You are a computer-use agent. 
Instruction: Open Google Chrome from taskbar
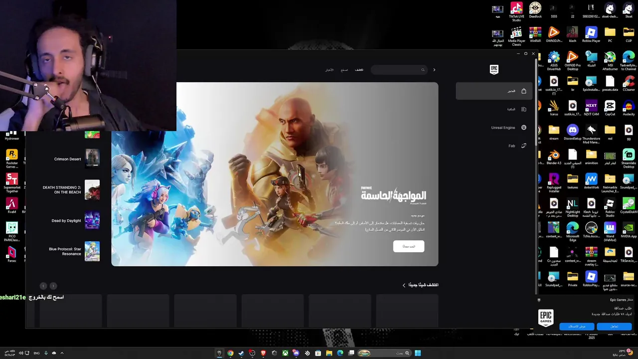pyautogui.click(x=230, y=353)
